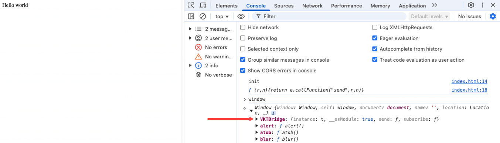Expand the 2 info group
The width and height of the screenshot is (500, 143).
pos(190,65)
